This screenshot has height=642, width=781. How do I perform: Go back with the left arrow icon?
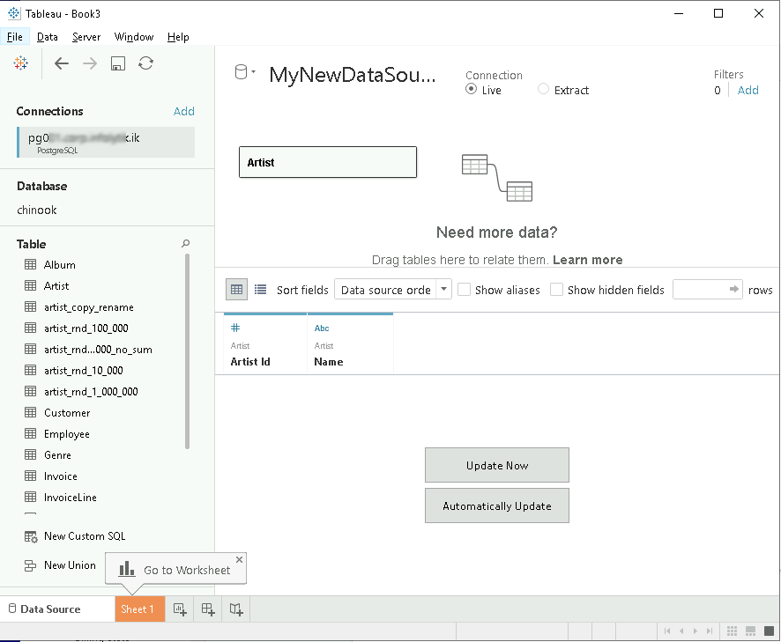click(x=62, y=63)
